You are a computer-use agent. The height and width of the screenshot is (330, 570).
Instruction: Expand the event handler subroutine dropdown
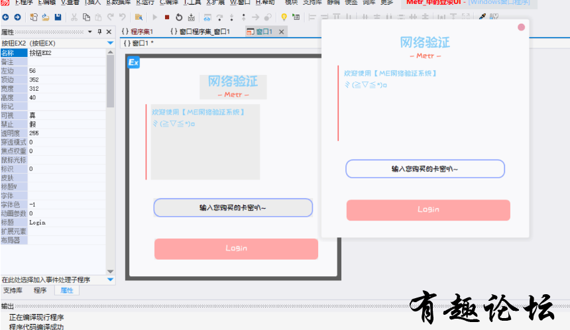pyautogui.click(x=110, y=280)
